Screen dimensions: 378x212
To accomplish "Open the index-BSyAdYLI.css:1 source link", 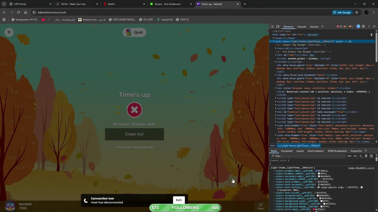I will [x=361, y=168].
